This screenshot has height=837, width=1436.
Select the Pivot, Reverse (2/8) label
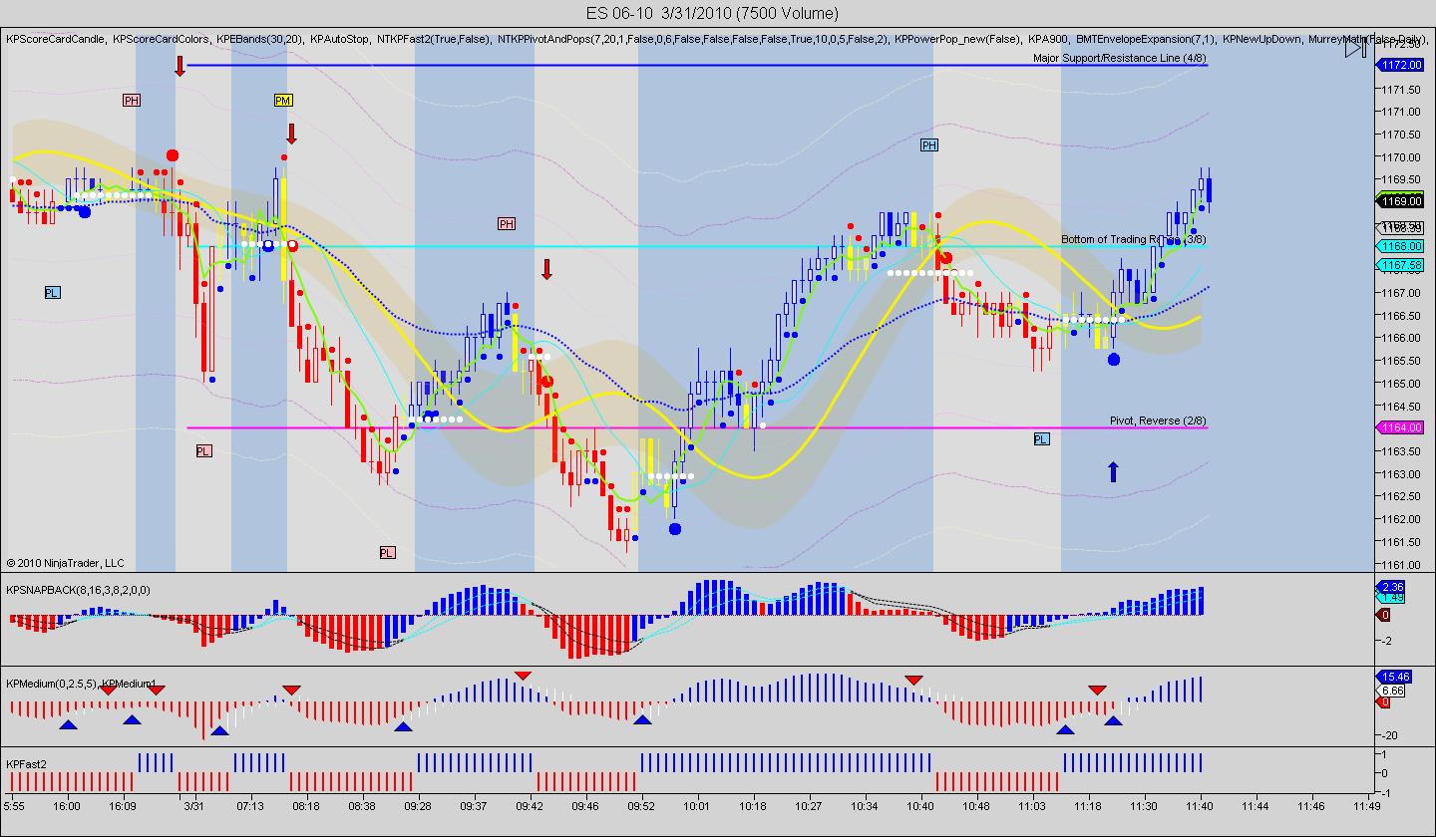click(x=1158, y=420)
